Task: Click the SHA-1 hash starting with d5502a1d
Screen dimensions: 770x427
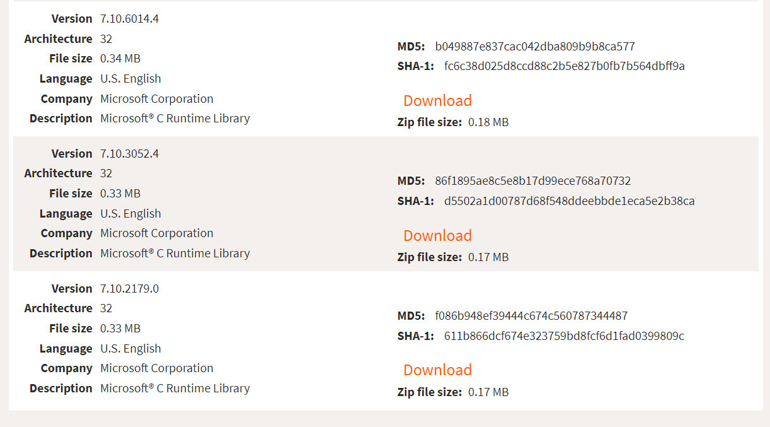Action: 569,201
